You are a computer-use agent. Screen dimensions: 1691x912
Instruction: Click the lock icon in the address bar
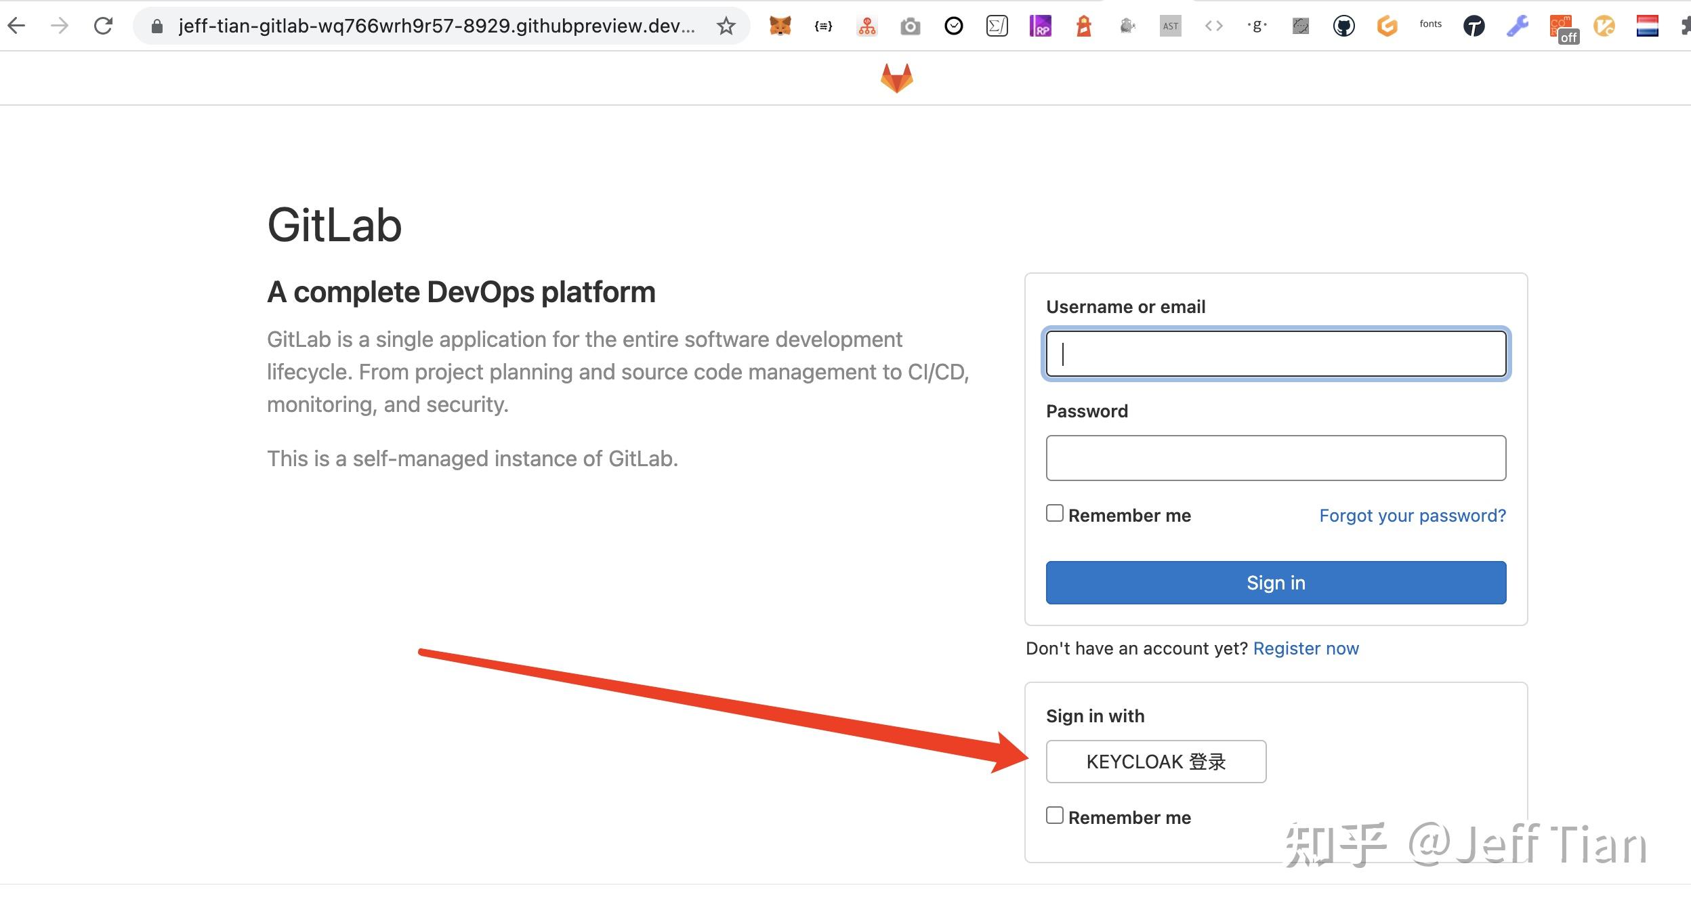click(157, 26)
